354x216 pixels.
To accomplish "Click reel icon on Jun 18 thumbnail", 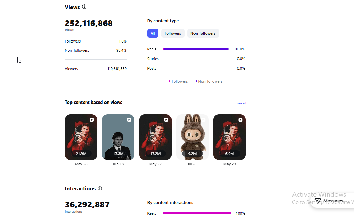I will pos(129,120).
